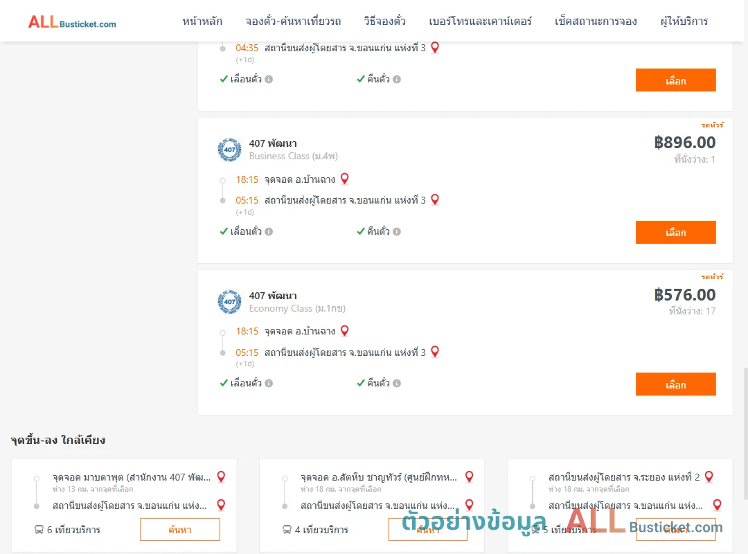Click 407 logo on Business Class card
Viewport: 748px width, 554px height.
pyautogui.click(x=229, y=150)
